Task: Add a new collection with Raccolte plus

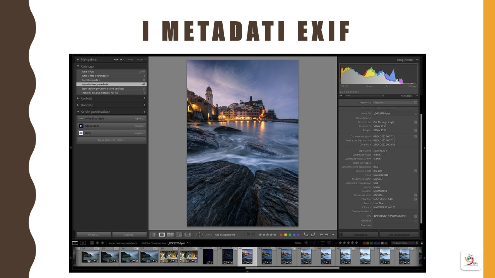Action: [x=145, y=105]
